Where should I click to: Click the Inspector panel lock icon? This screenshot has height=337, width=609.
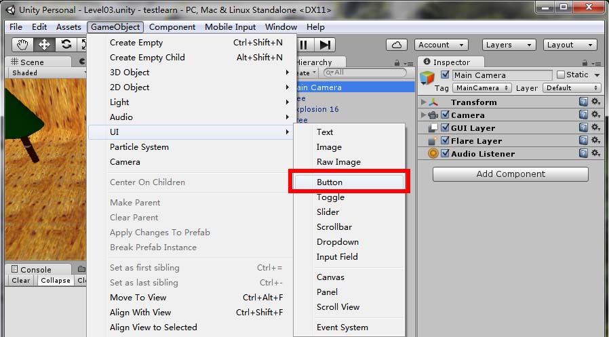(x=585, y=62)
